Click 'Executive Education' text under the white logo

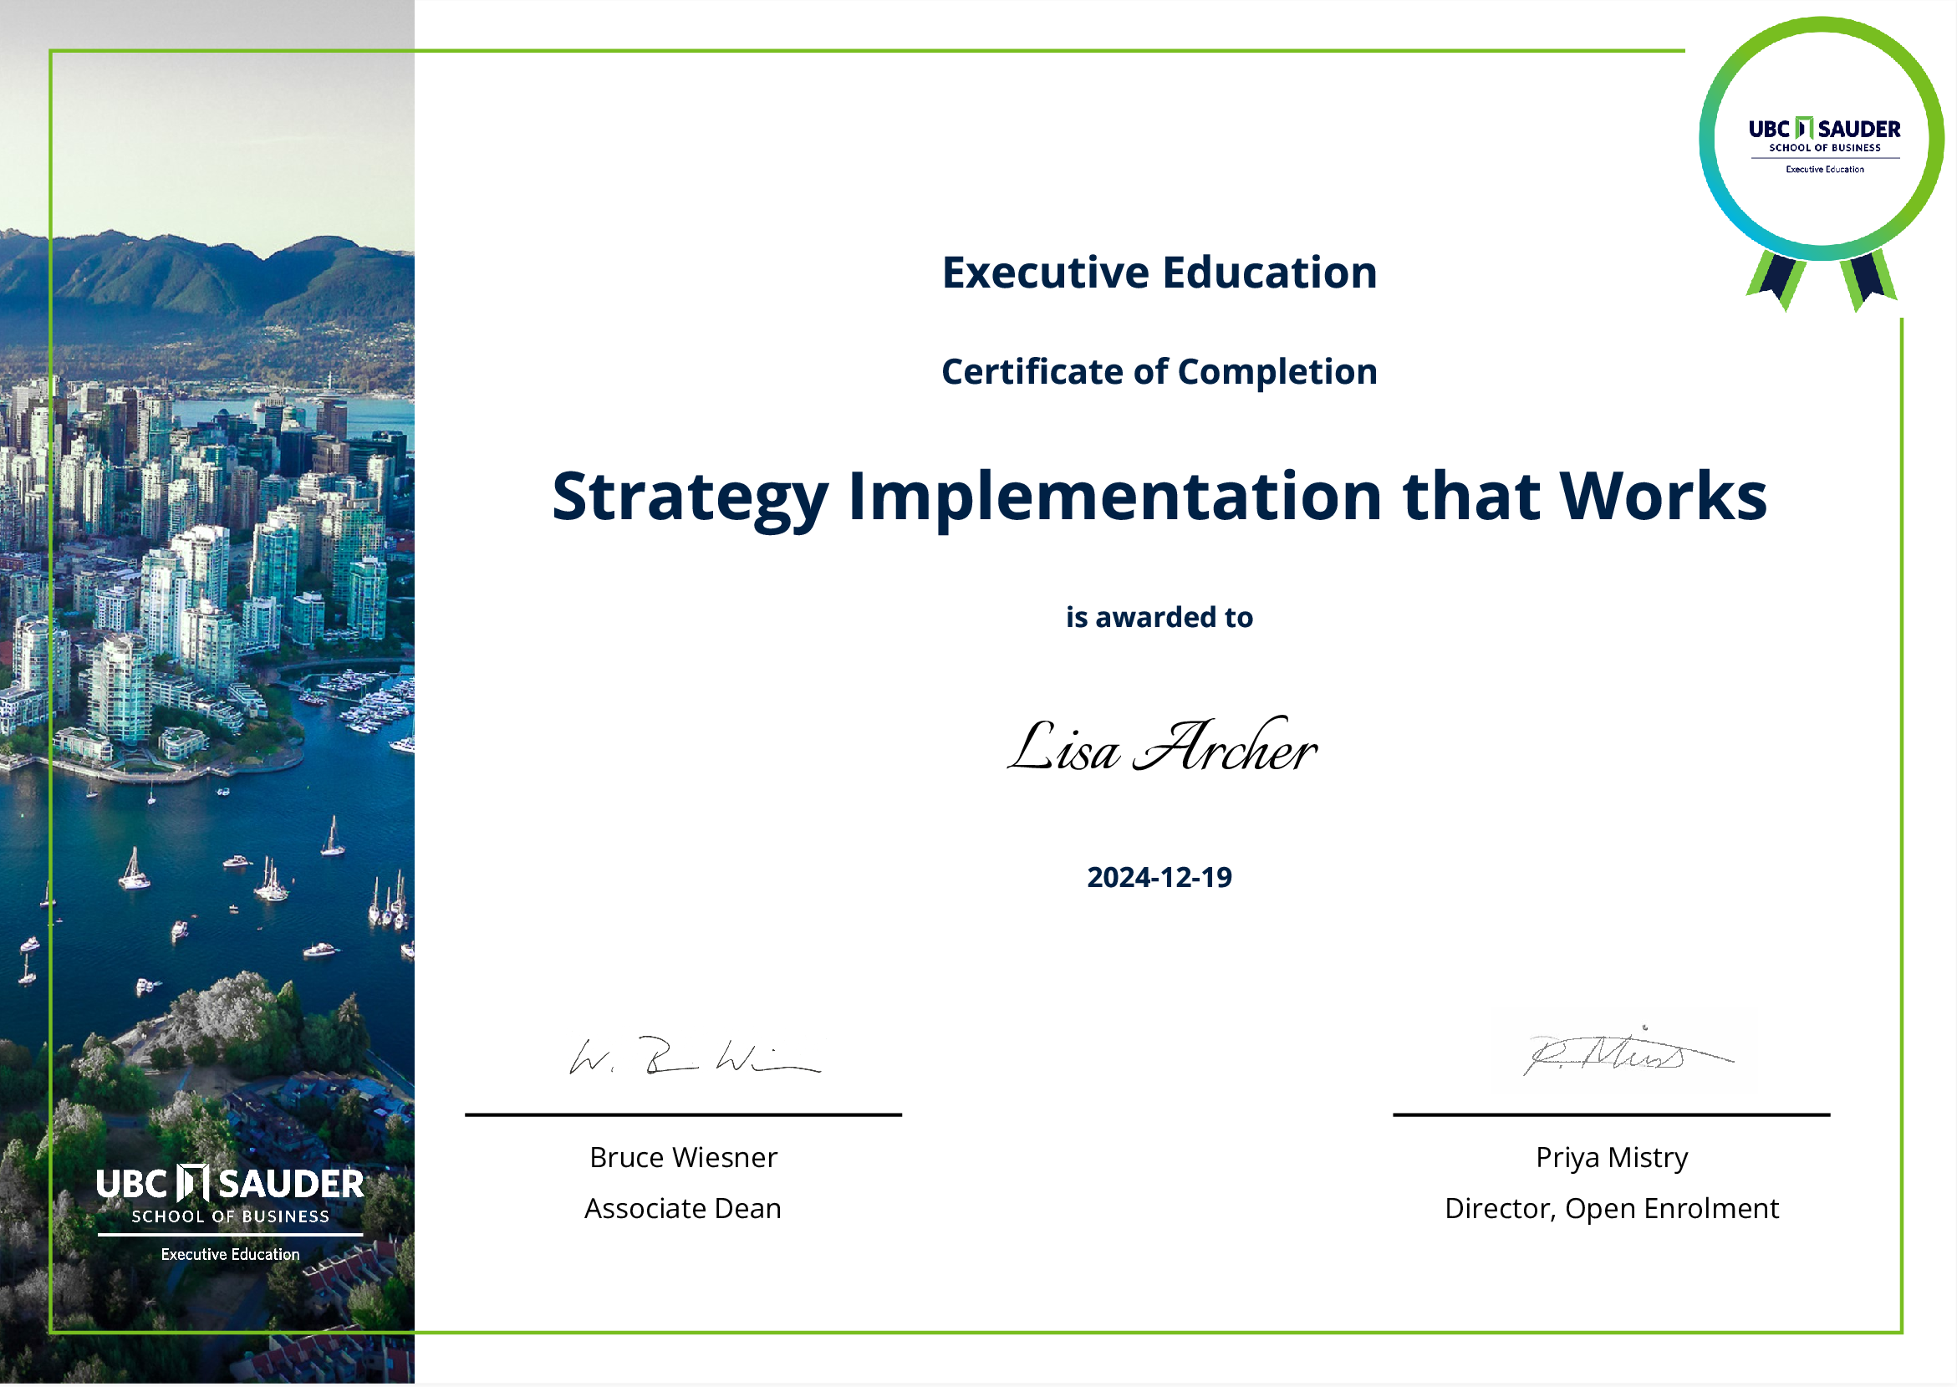point(230,1255)
